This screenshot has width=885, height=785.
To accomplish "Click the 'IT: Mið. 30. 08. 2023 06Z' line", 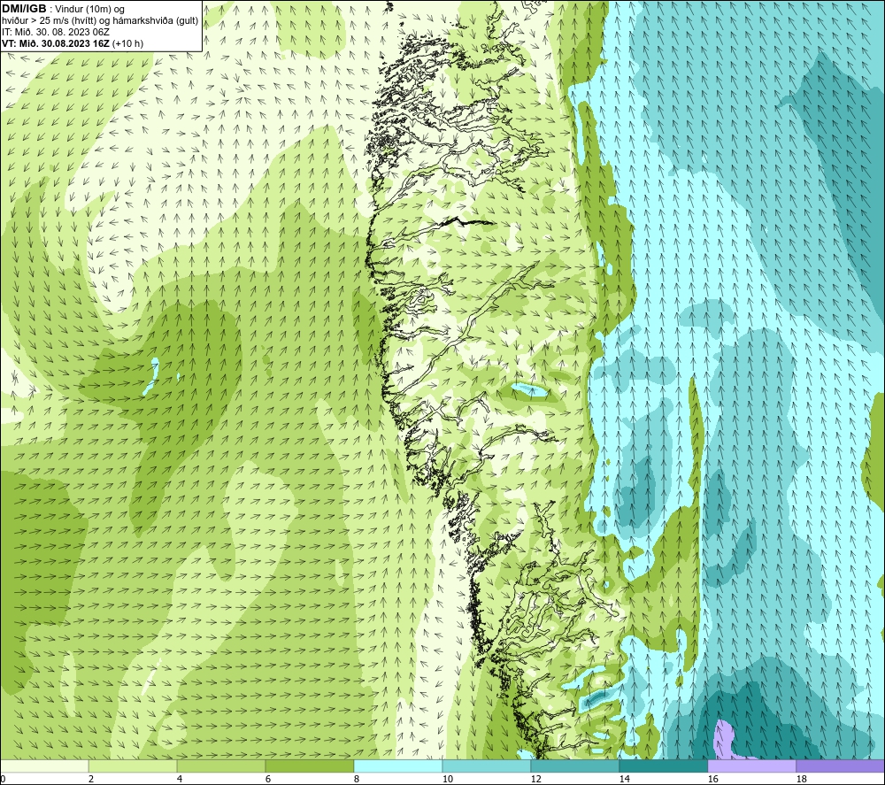I will 55,32.
